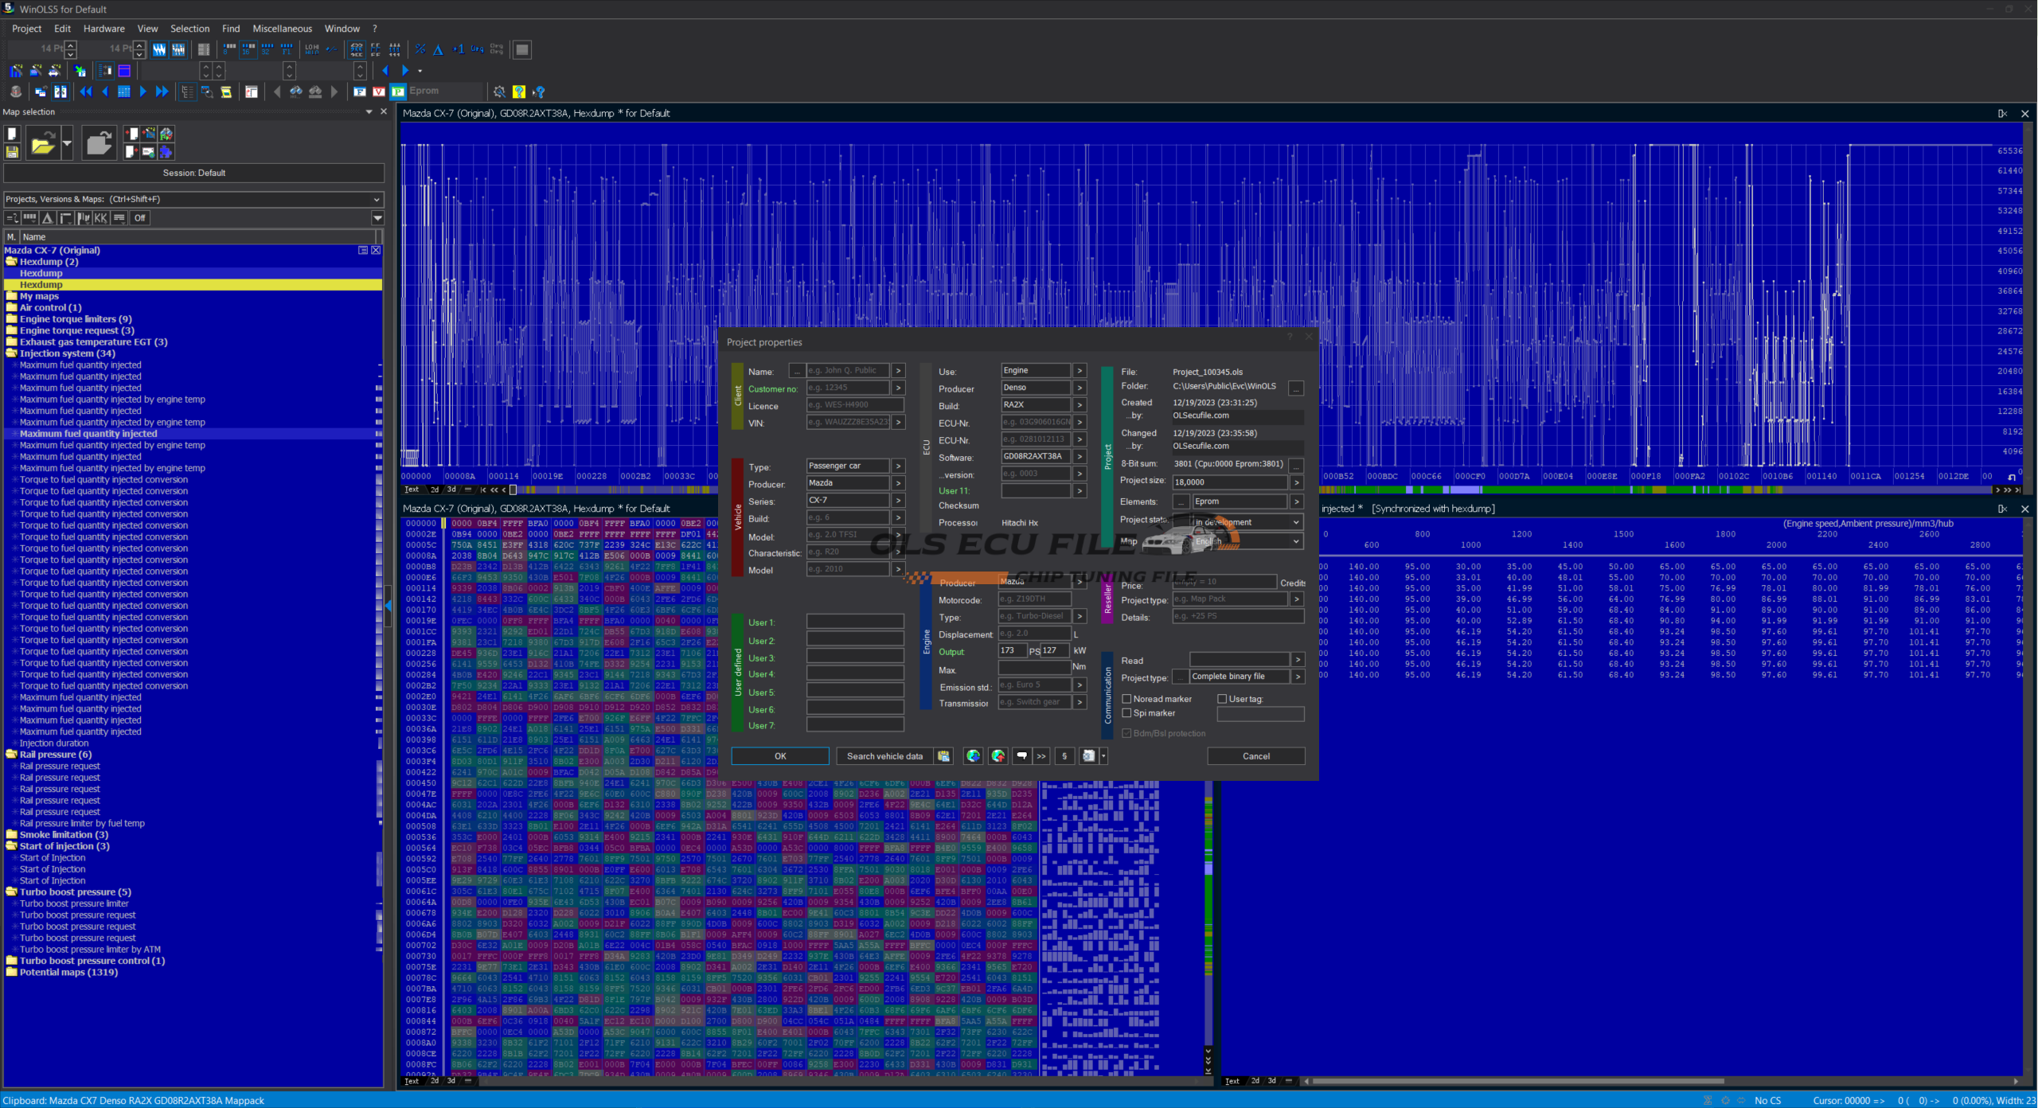Click the green P project toolbar icon

[x=398, y=92]
